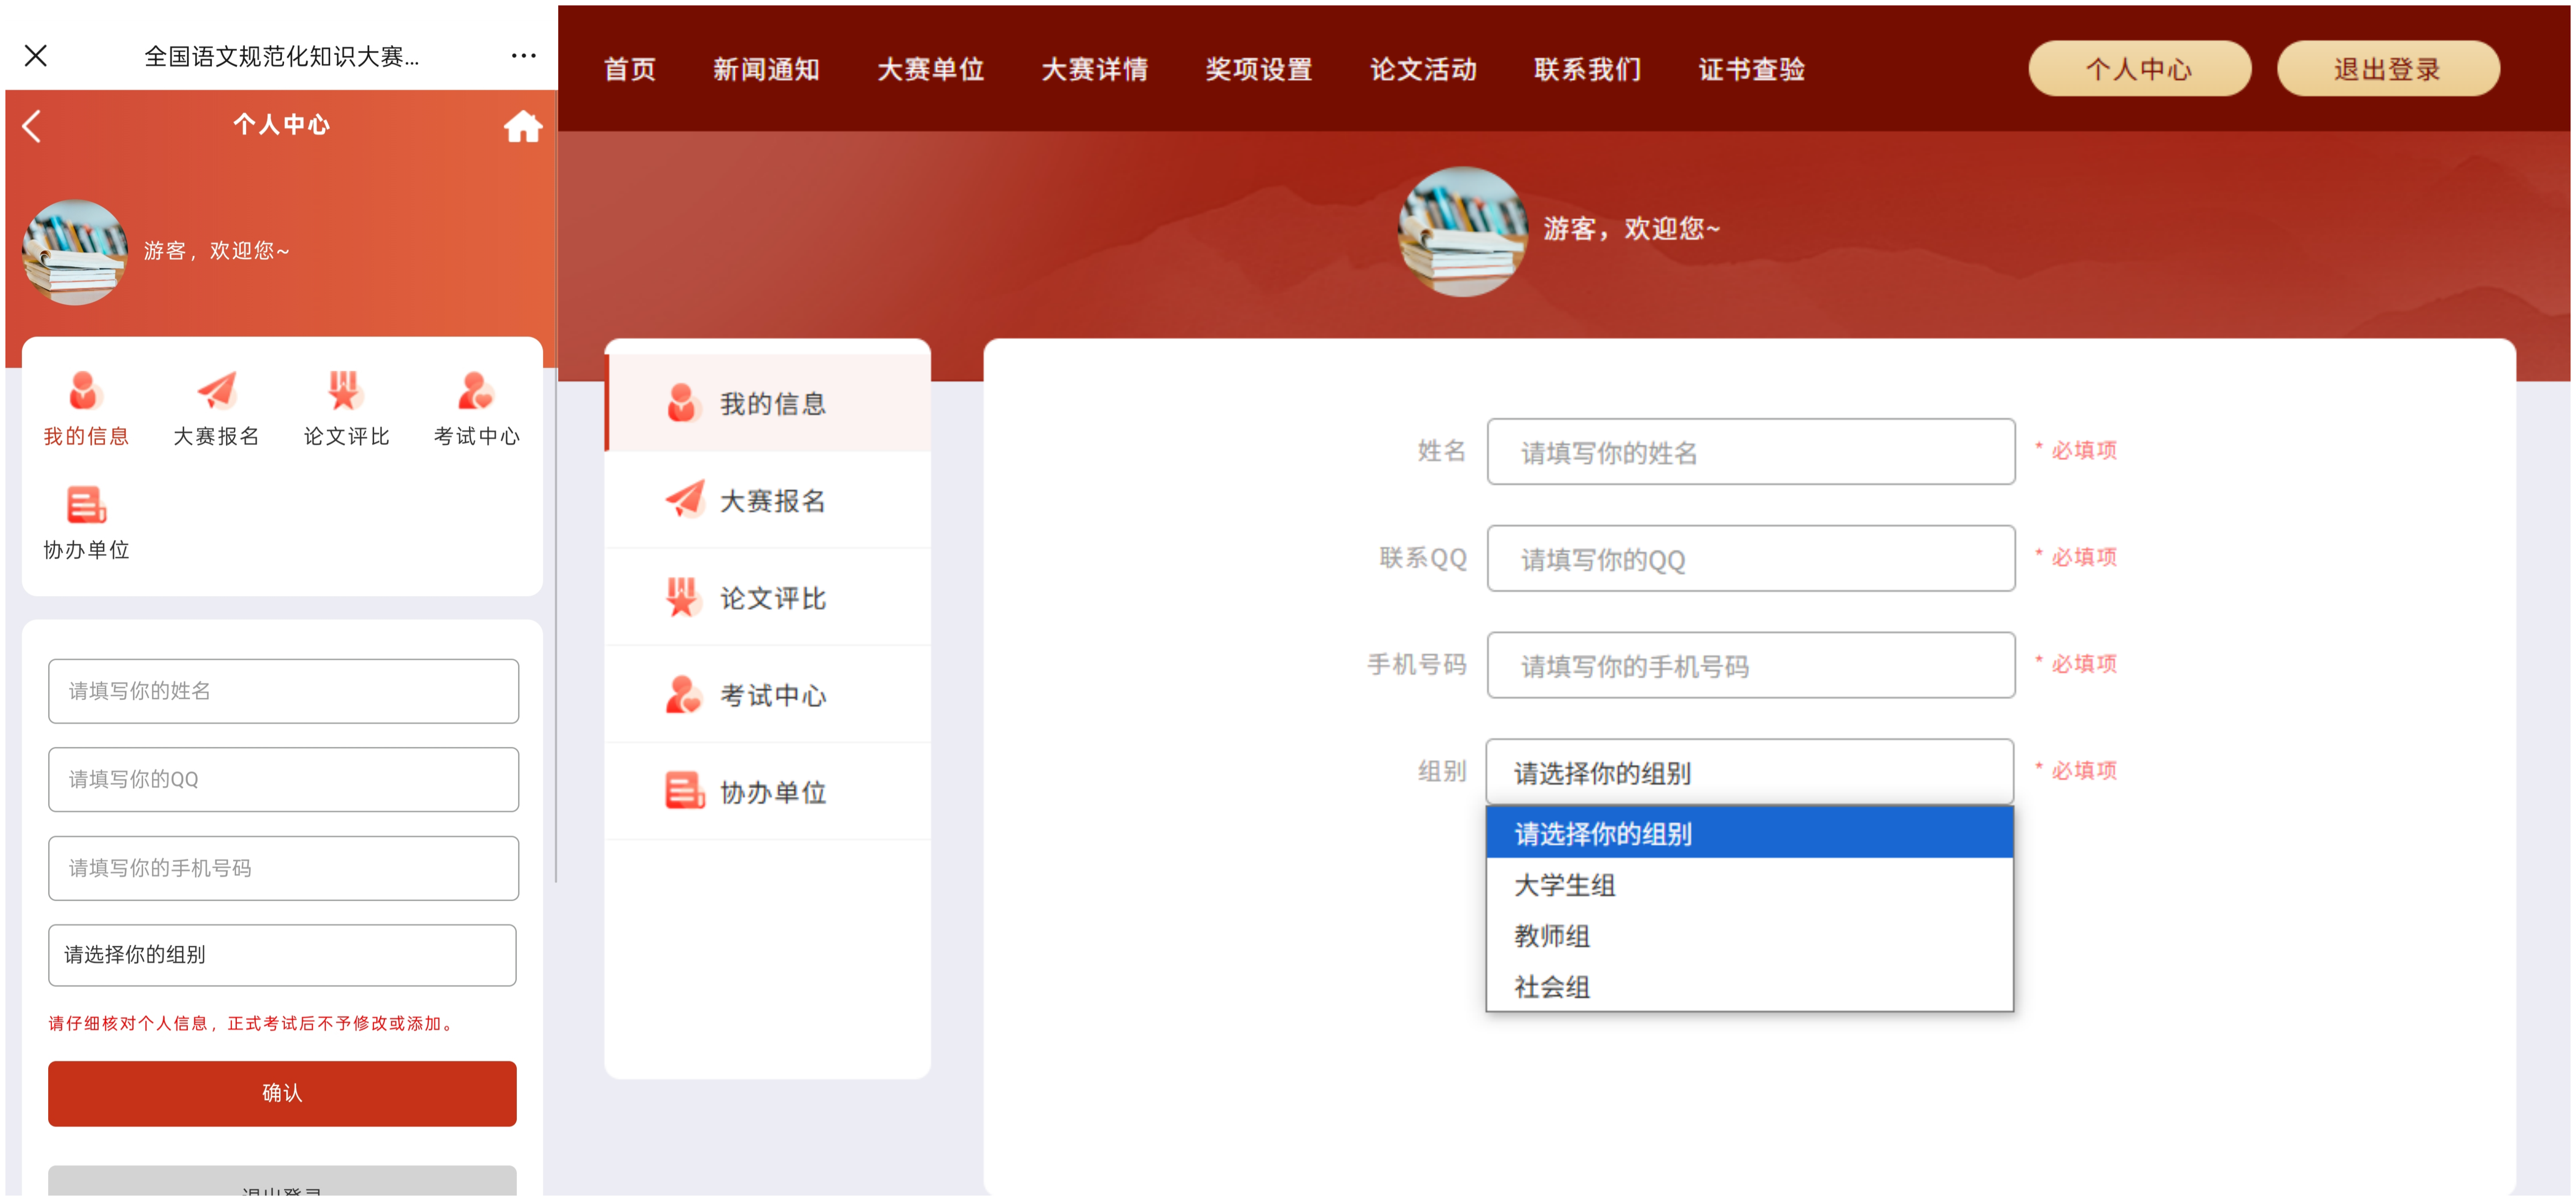The image size is (2576, 1201).
Task: Select 大学生组 from the group dropdown
Action: [1565, 885]
